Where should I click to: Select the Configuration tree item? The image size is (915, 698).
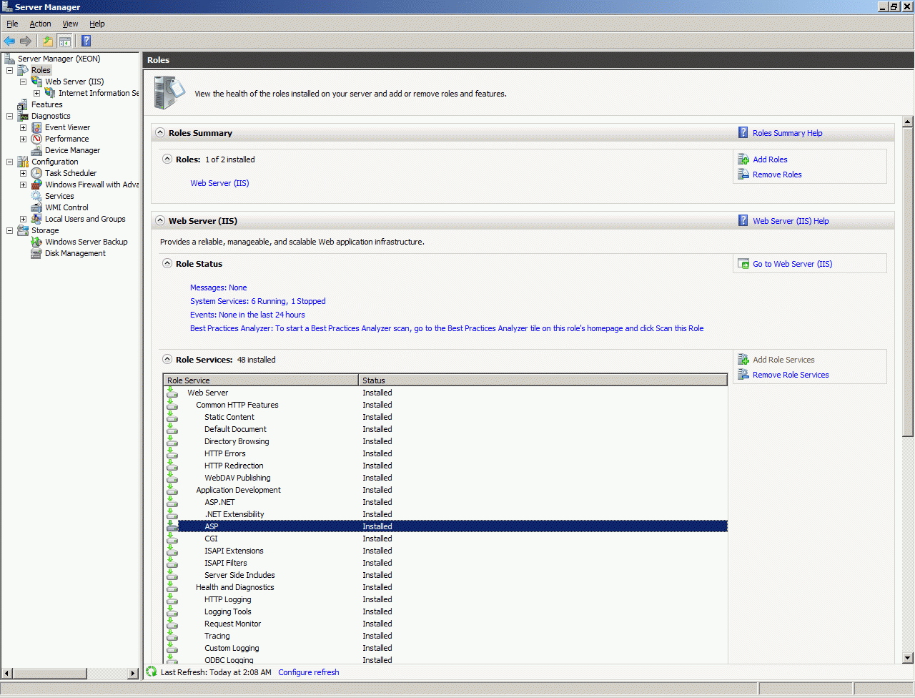tap(55, 162)
